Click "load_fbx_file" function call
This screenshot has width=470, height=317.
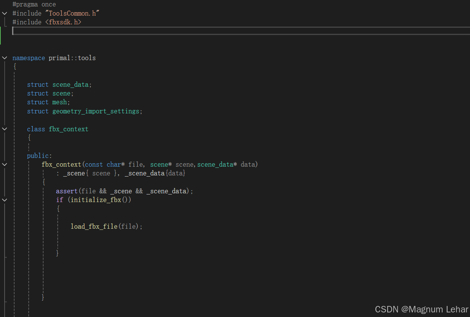(94, 226)
